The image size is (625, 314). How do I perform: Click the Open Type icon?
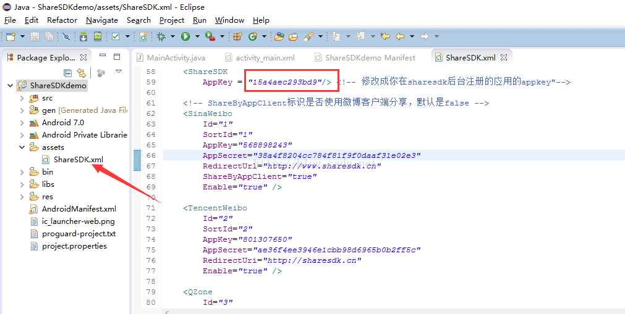tap(279, 36)
